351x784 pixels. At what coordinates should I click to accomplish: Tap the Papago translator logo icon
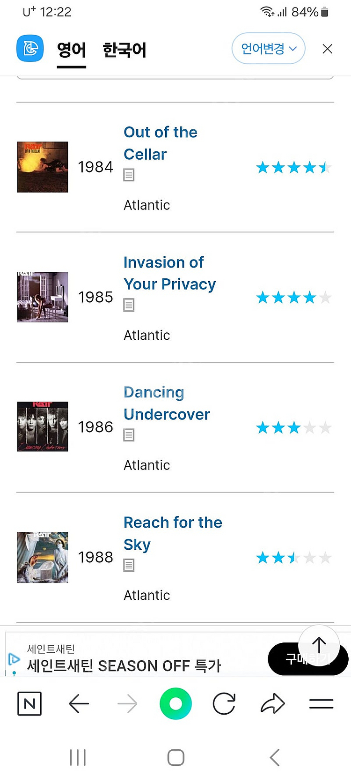coord(30,48)
